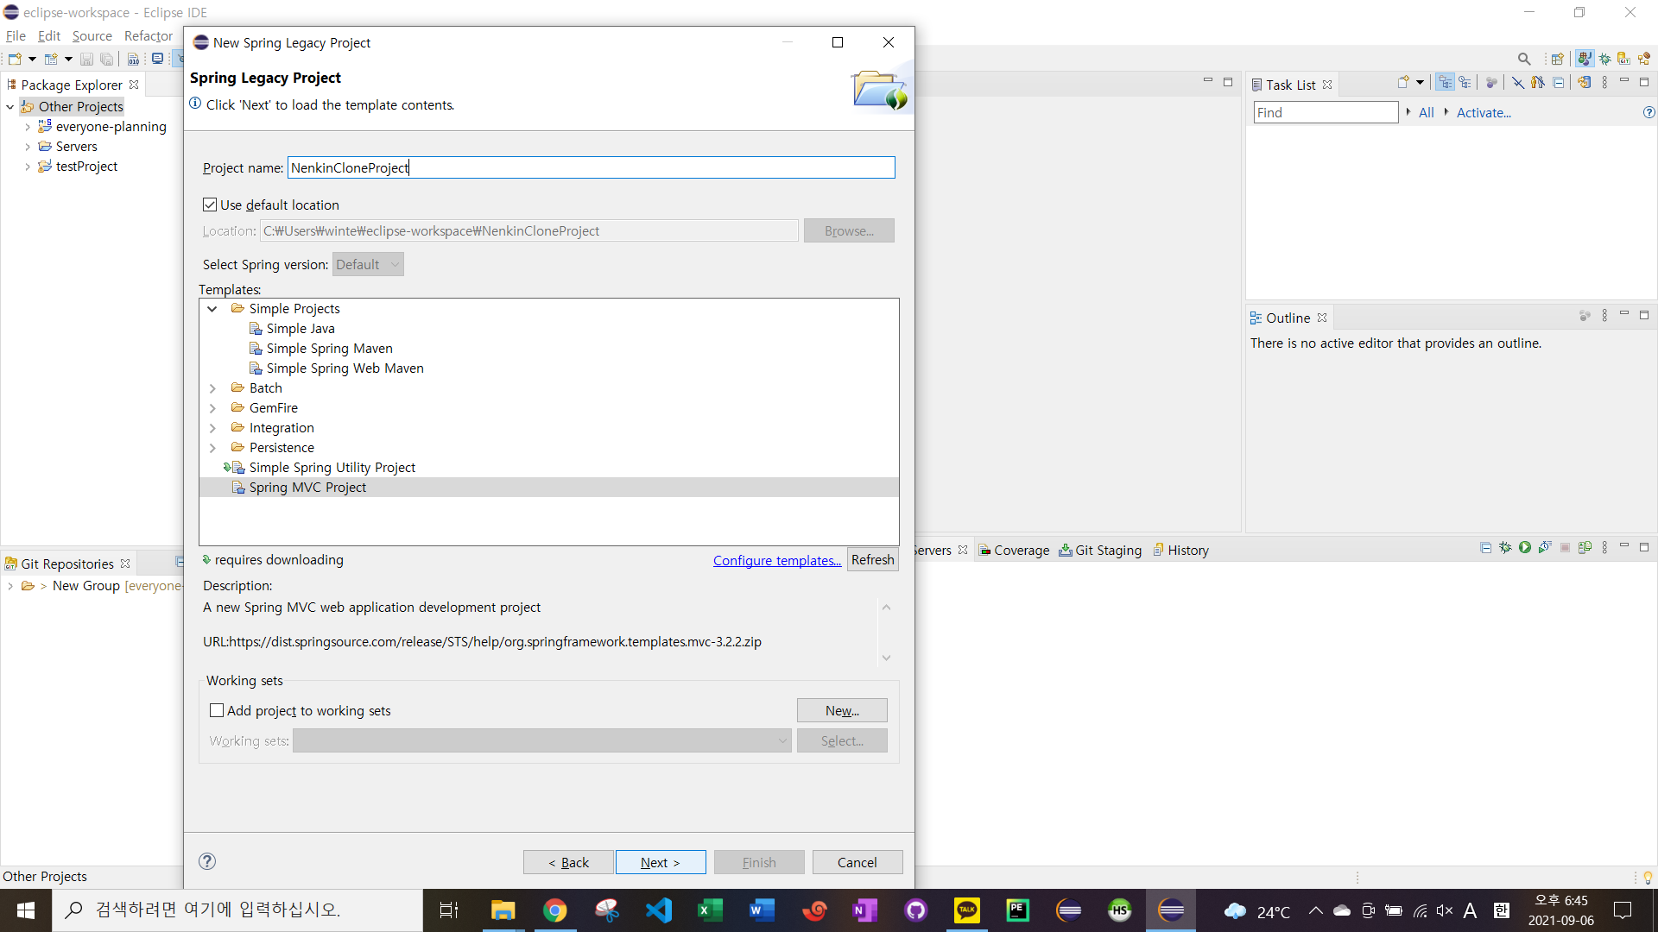Image resolution: width=1658 pixels, height=932 pixels.
Task: Open Visual Studio Code from taskbar
Action: 658,910
